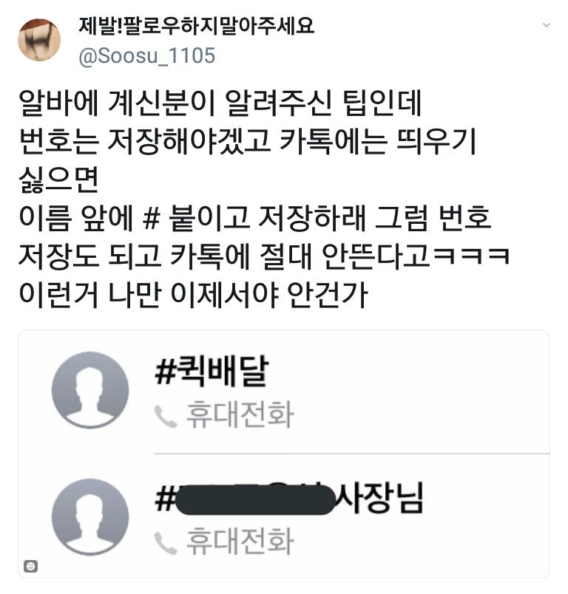568x594 pixels.
Task: Open the attached contacts screenshot image
Action: coord(284,454)
